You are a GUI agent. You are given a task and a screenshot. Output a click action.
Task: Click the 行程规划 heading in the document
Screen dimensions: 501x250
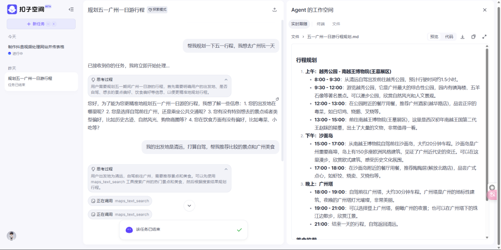[307, 60]
